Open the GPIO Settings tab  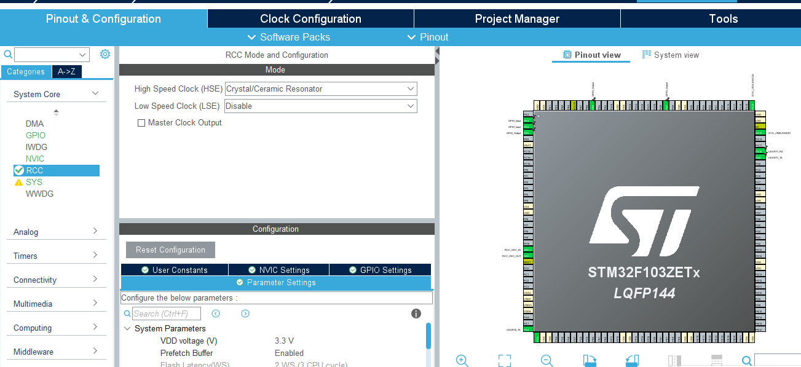pos(380,270)
